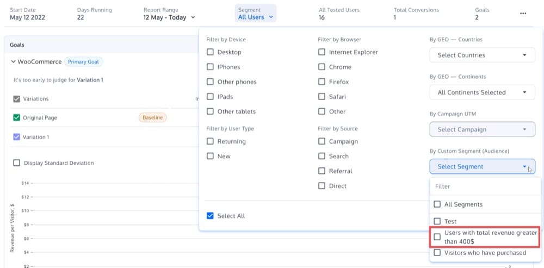Check the Desktop device filter
Image resolution: width=544 pixels, height=268 pixels.
pos(211,52)
